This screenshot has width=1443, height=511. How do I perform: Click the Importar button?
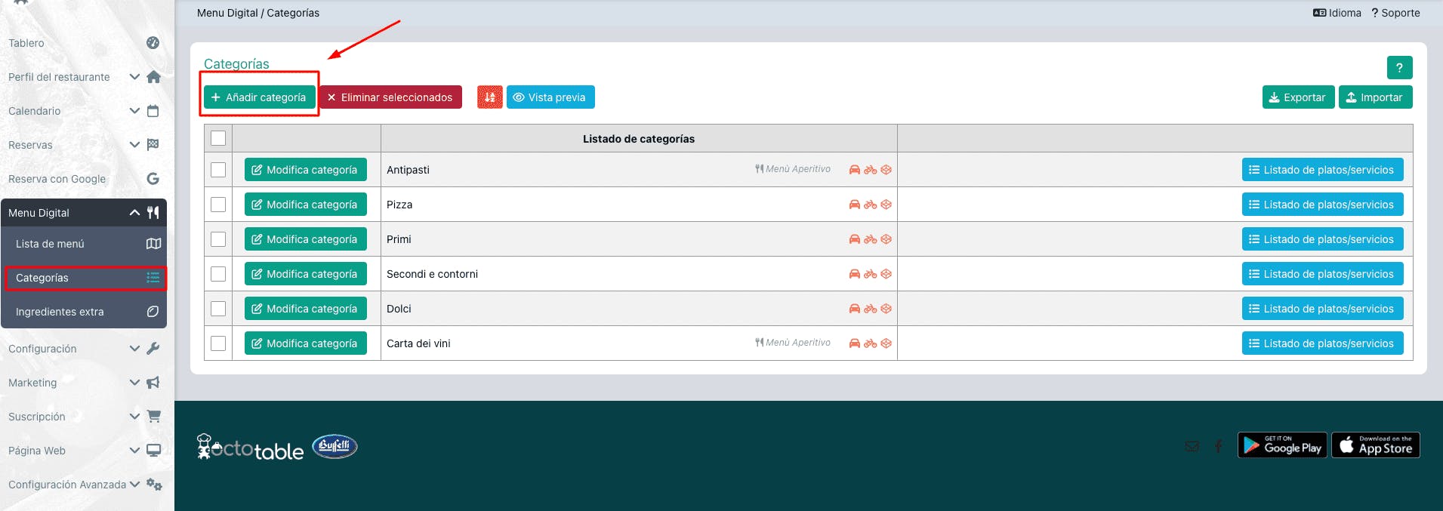tap(1375, 97)
